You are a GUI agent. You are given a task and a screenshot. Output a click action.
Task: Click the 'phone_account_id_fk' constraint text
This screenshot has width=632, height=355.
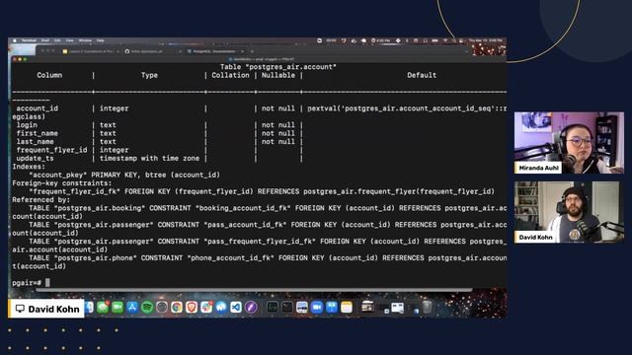click(x=230, y=257)
